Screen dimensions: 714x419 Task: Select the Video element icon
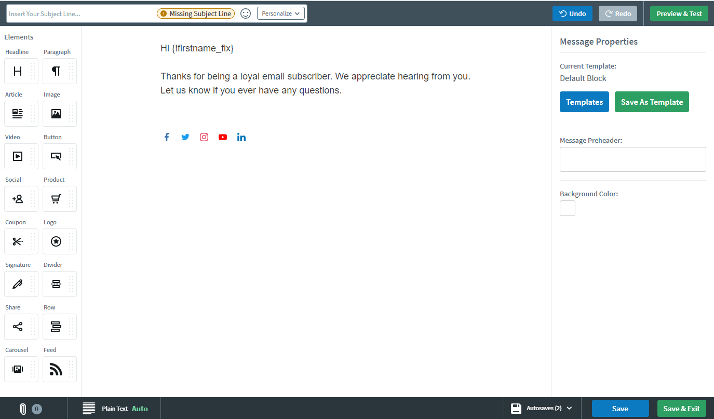point(18,156)
